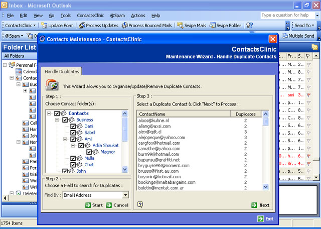This screenshot has width=321, height=229.
Task: Select the alex@qdt.cl duplicate row
Action: [200, 132]
